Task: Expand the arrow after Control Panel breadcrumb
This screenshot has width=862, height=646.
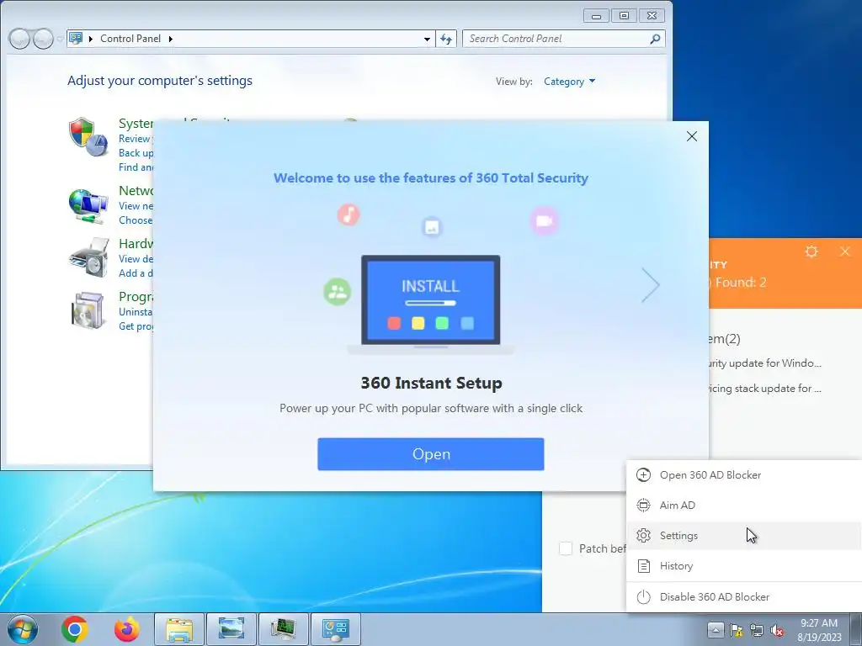Action: [x=170, y=39]
